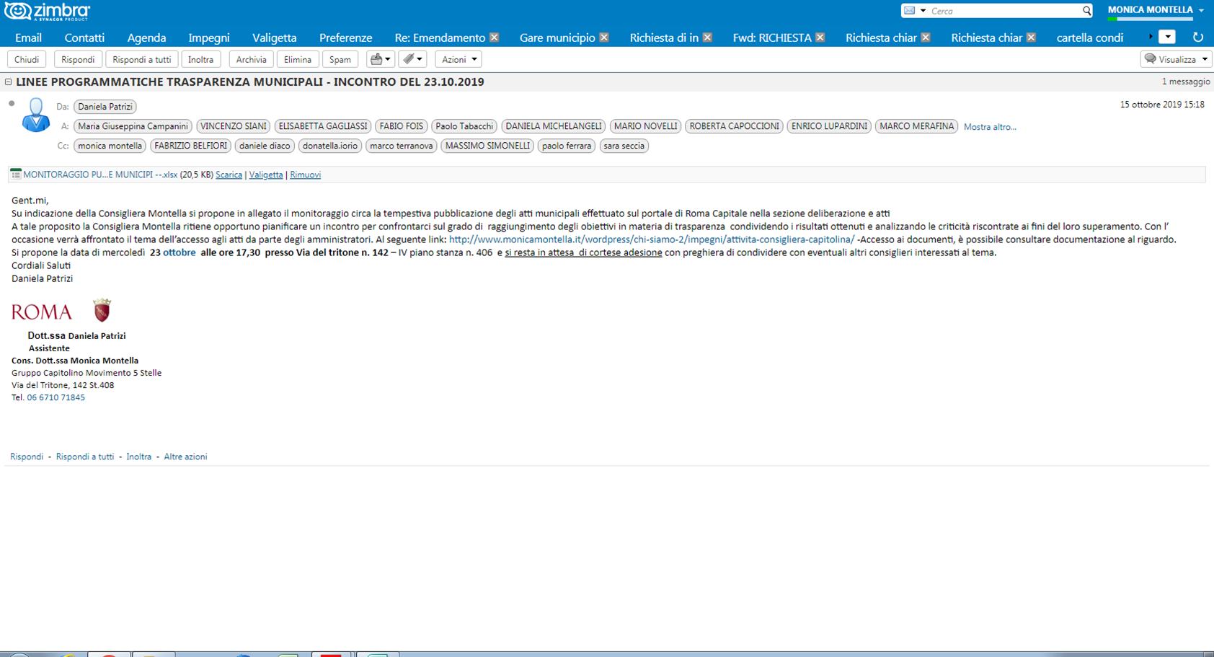This screenshot has width=1214, height=657.
Task: Close the 'Gare municipio' tab
Action: [604, 38]
